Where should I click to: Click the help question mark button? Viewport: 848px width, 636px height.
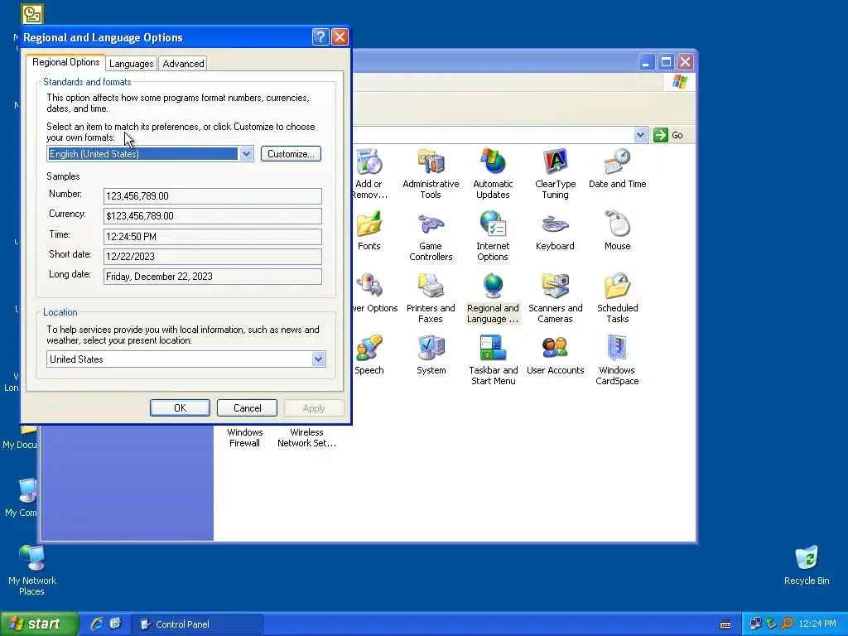pyautogui.click(x=320, y=36)
